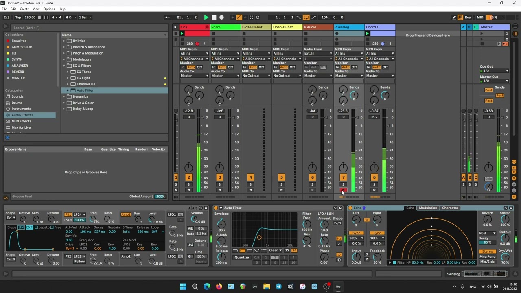Collapse the EQ & Filters folder
Image resolution: width=521 pixels, height=293 pixels.
(x=64, y=66)
